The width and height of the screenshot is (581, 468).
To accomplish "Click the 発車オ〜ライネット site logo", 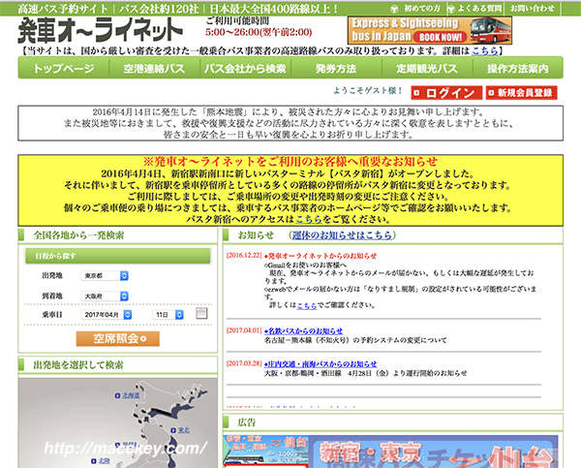I will coord(101,30).
